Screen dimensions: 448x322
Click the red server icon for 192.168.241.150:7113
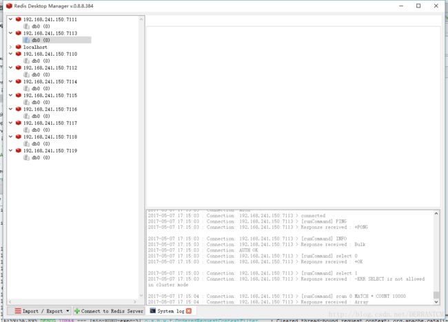19,33
